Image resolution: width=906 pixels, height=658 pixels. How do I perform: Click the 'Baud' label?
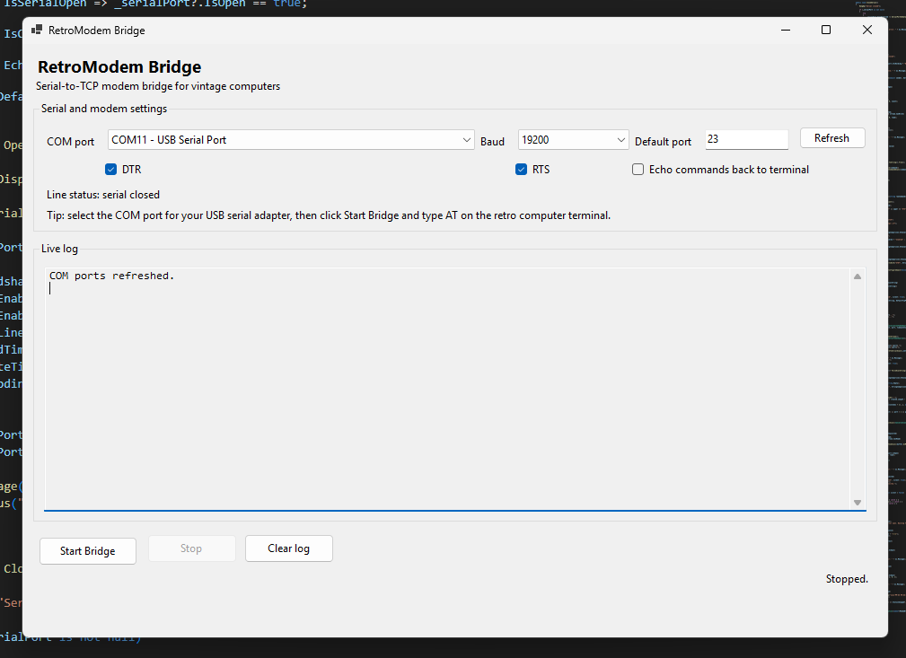pyautogui.click(x=492, y=142)
